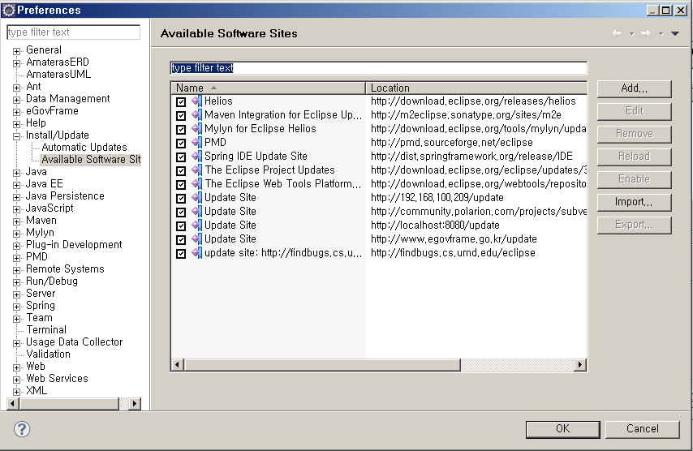Click the Spring IDE Update Site icon
This screenshot has width=693, height=451.
[x=196, y=157]
